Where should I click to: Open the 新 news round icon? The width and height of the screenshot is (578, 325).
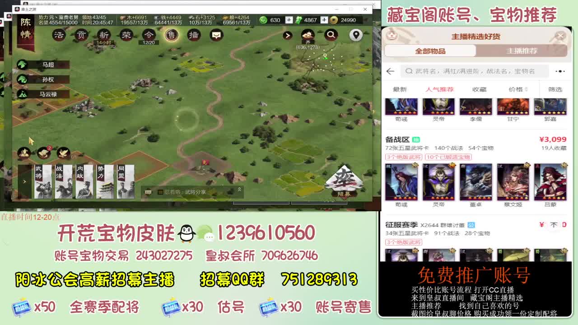(104, 35)
